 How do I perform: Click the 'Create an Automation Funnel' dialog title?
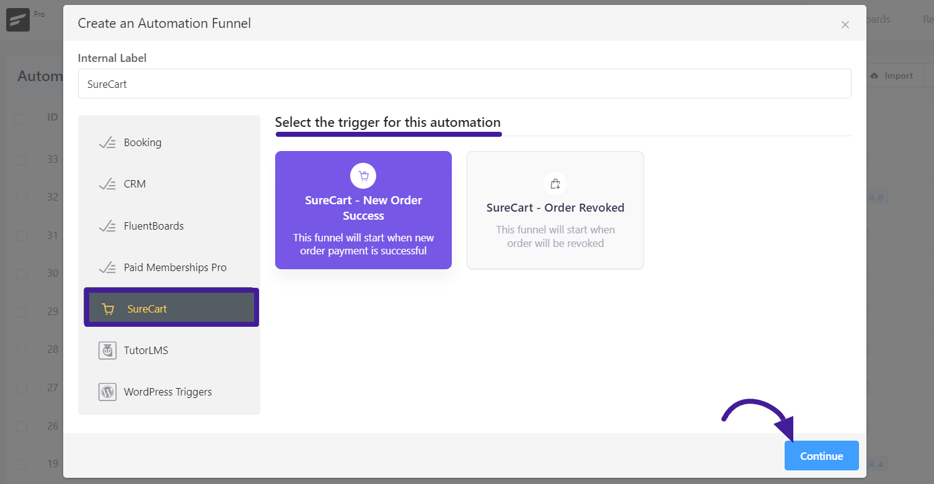tap(164, 24)
